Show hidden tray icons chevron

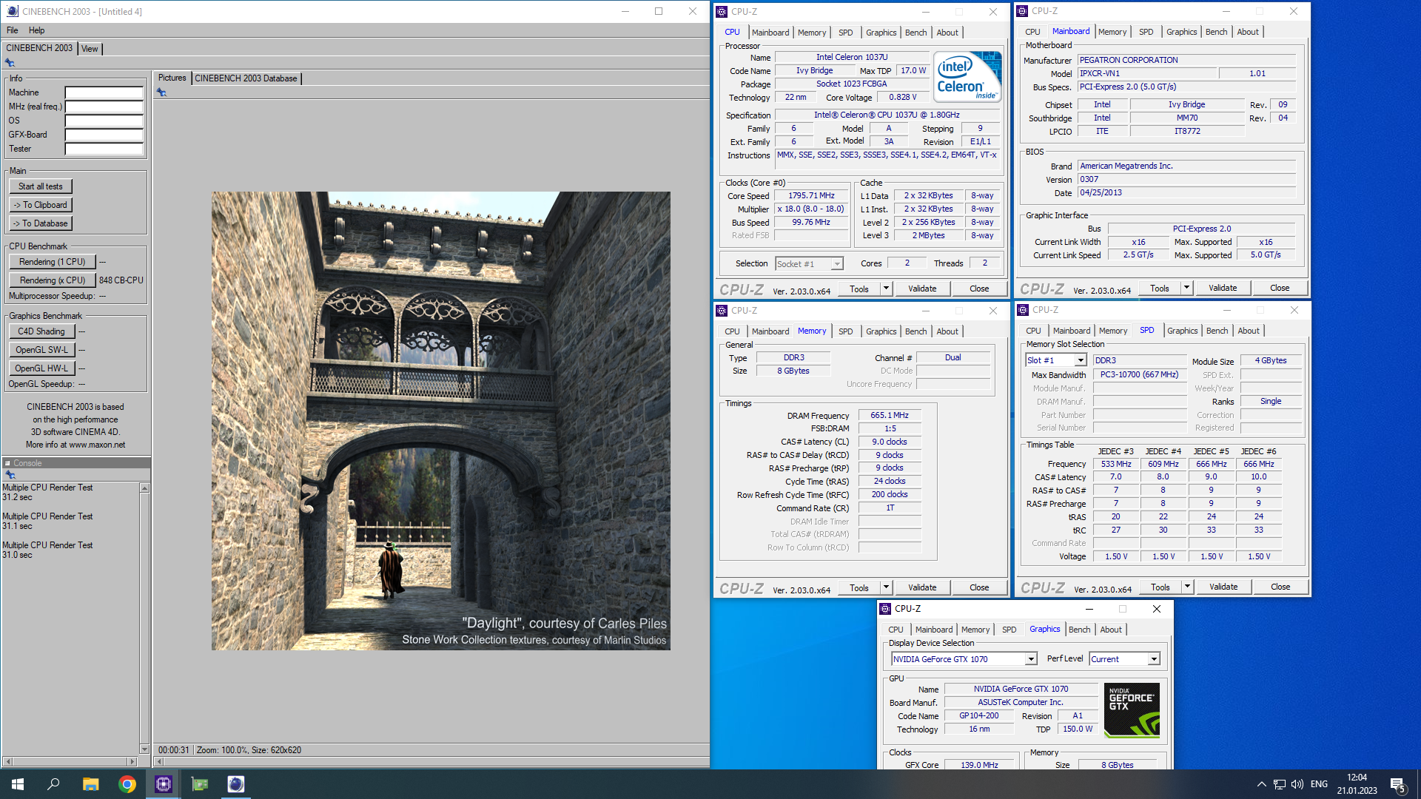tap(1261, 784)
